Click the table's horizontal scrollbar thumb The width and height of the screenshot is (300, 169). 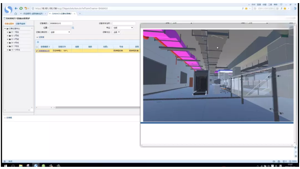pyautogui.click(x=98, y=108)
